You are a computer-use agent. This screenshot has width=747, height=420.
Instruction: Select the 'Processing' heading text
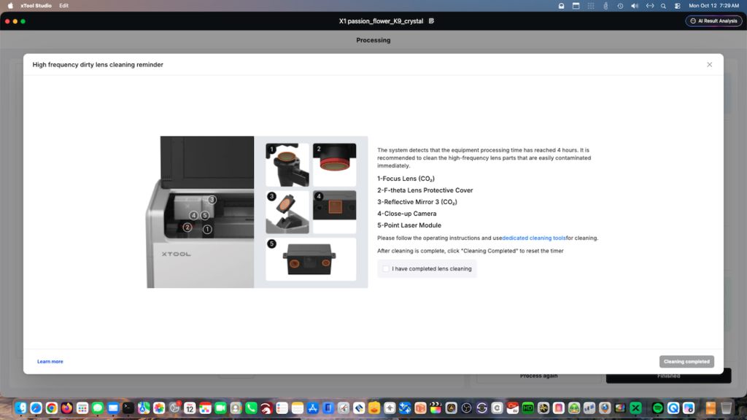[x=373, y=41]
